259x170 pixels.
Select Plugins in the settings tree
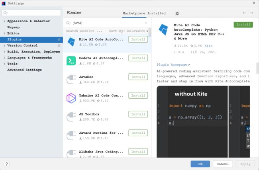coord(31,39)
